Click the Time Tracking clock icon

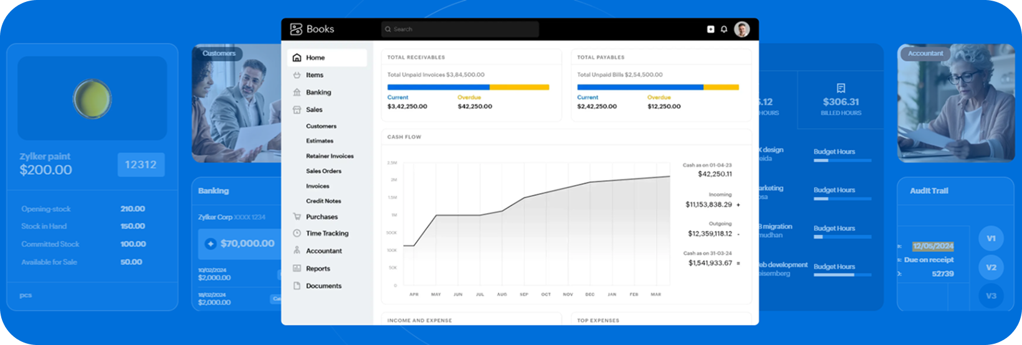click(x=297, y=234)
